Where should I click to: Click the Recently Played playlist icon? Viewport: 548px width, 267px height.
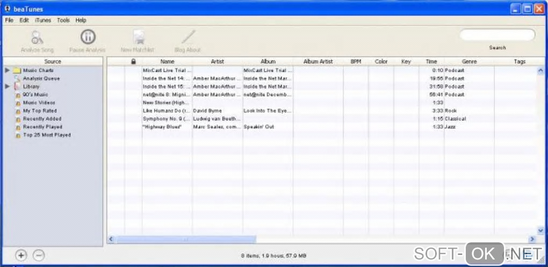click(x=18, y=127)
